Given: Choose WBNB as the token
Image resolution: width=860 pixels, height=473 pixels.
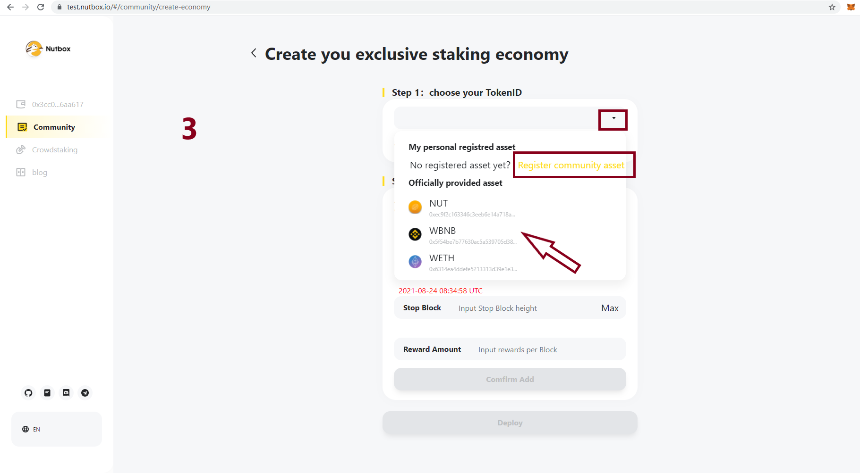Looking at the screenshot, I should [x=442, y=231].
